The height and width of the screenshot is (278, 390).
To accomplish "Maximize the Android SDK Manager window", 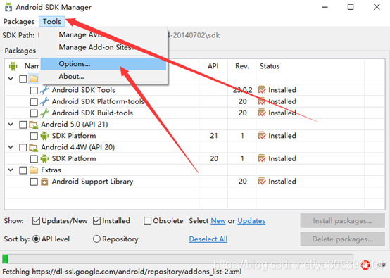I will click(x=351, y=7).
